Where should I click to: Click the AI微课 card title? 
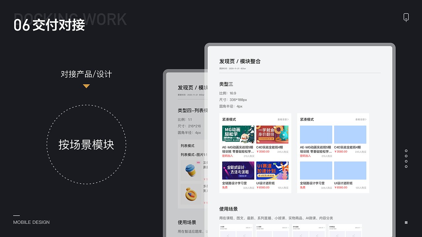tap(259, 226)
